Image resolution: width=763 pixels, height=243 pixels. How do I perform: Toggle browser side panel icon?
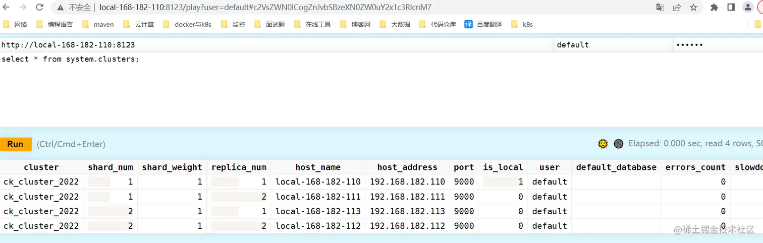coord(731,8)
